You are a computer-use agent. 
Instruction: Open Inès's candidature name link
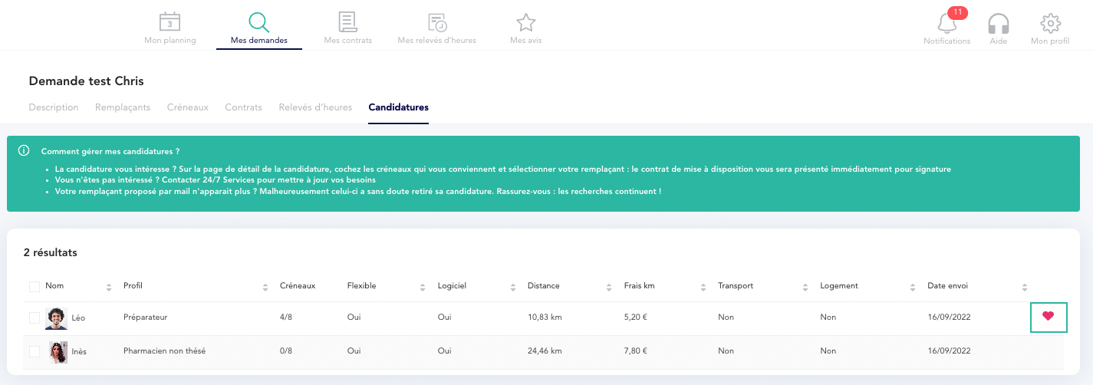click(79, 351)
